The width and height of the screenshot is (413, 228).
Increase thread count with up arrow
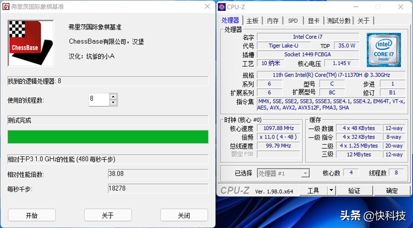pyautogui.click(x=113, y=97)
